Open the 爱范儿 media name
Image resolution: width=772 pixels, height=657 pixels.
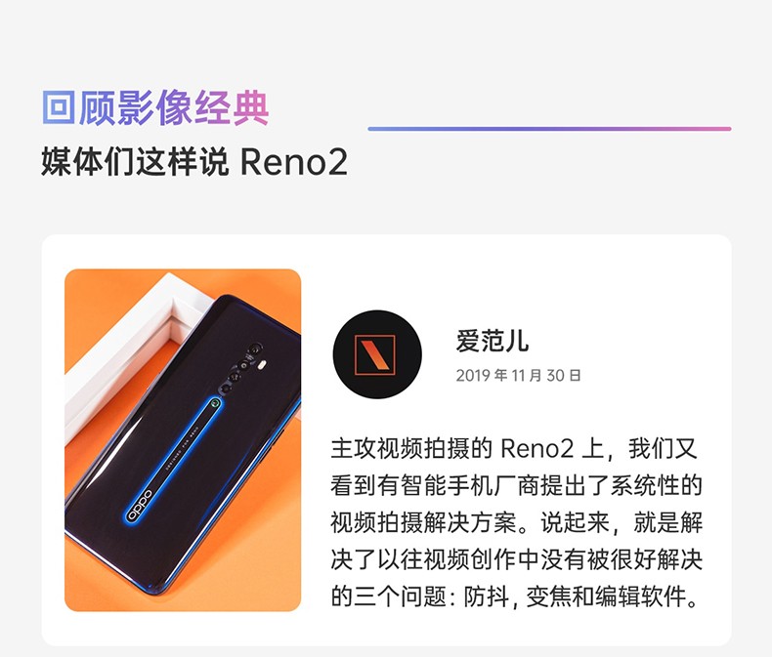[x=492, y=342]
